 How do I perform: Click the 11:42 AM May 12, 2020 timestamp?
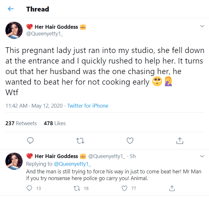click(34, 106)
